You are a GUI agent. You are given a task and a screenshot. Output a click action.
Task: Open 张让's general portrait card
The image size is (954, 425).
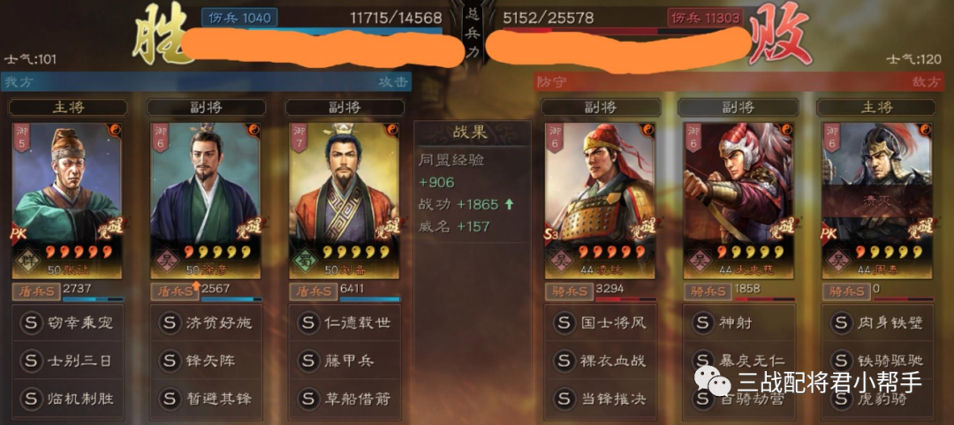pyautogui.click(x=67, y=201)
